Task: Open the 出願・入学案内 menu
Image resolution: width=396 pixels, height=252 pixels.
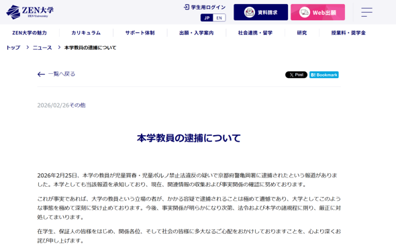Action: point(197,33)
